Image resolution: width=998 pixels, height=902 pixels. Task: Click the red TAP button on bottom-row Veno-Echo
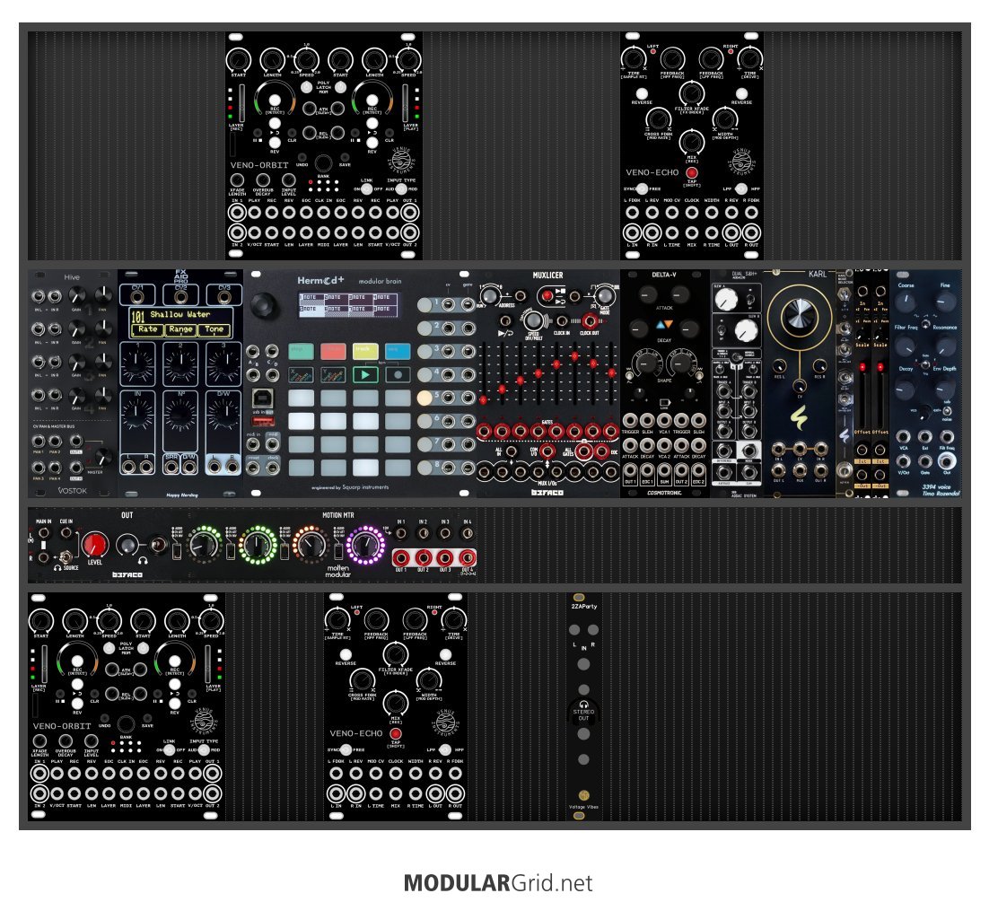(395, 733)
